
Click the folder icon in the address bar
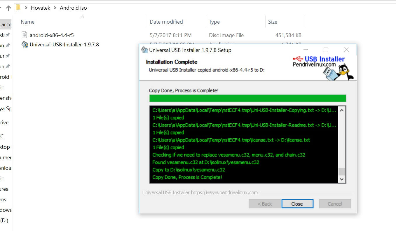(19, 8)
